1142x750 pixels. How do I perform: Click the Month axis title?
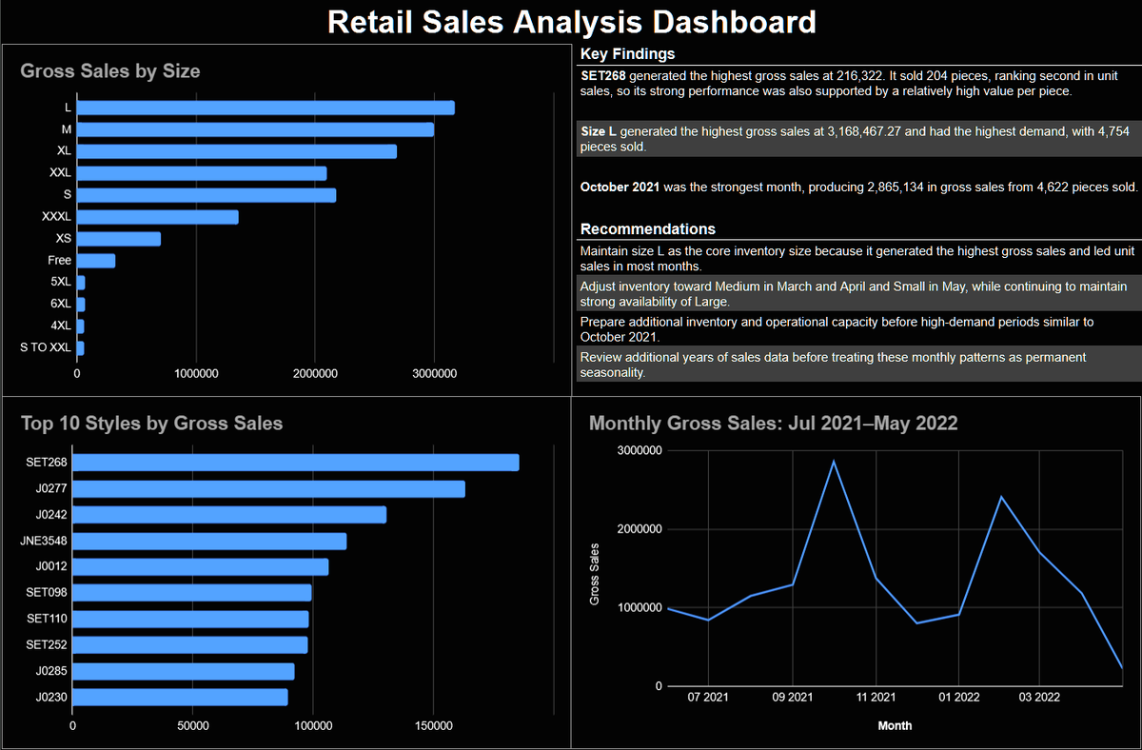tap(895, 725)
